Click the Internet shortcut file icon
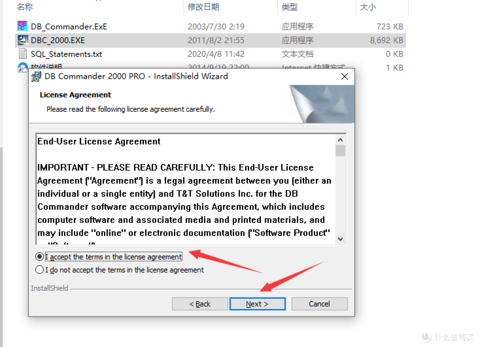478x347 pixels. click(23, 67)
